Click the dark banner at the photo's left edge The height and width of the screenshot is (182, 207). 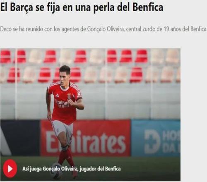click(x=20, y=138)
